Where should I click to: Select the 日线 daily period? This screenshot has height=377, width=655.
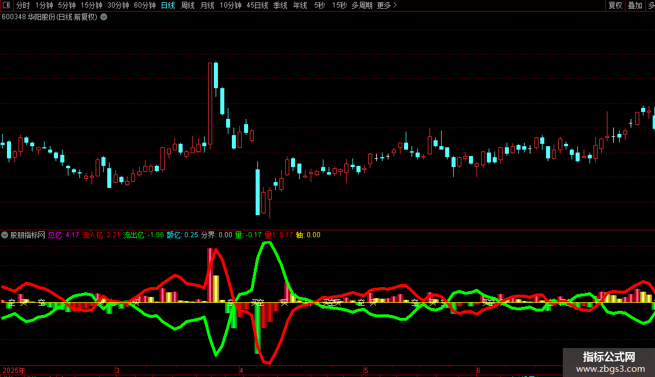pos(168,5)
